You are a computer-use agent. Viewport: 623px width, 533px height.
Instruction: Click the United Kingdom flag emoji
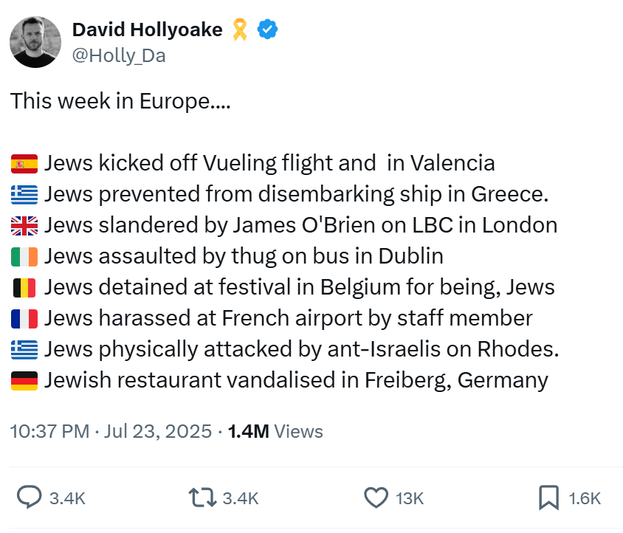tap(24, 226)
